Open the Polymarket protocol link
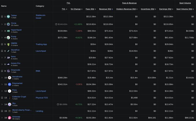 click(17, 83)
